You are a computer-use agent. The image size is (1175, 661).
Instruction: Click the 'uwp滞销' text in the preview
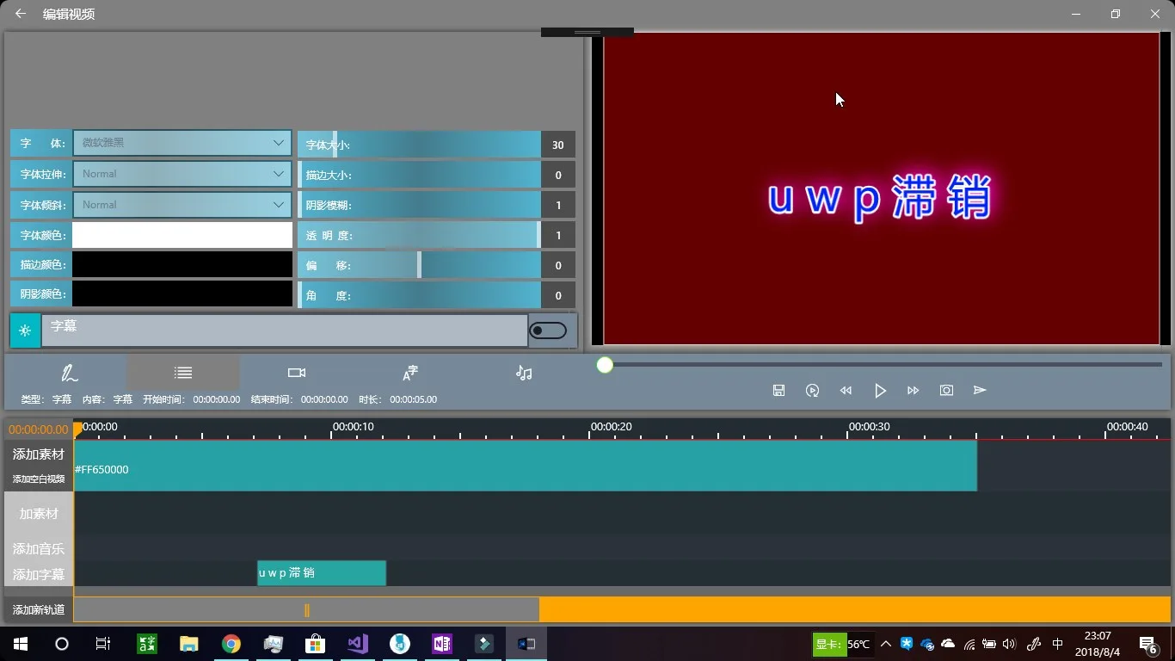[x=880, y=196]
